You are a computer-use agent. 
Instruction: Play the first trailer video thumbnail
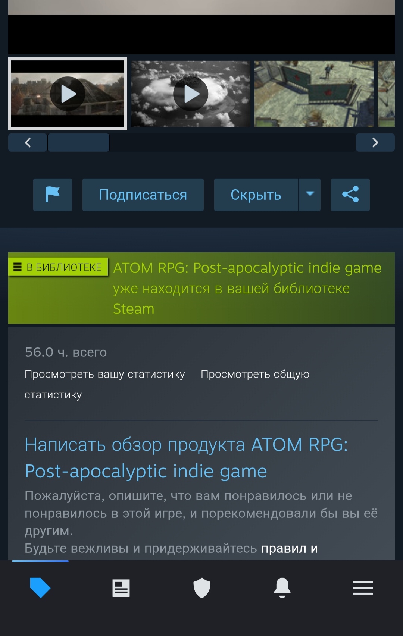coord(68,94)
